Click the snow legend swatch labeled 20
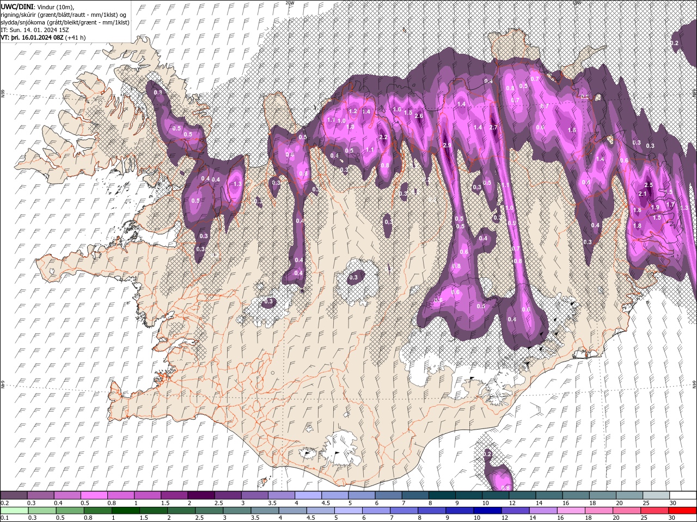 pos(630,495)
